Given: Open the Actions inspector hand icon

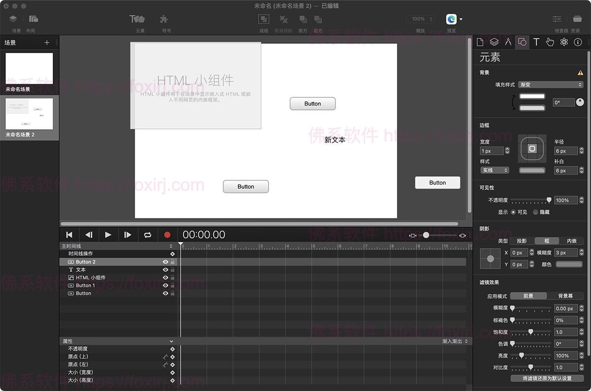Looking at the screenshot, I should 550,42.
